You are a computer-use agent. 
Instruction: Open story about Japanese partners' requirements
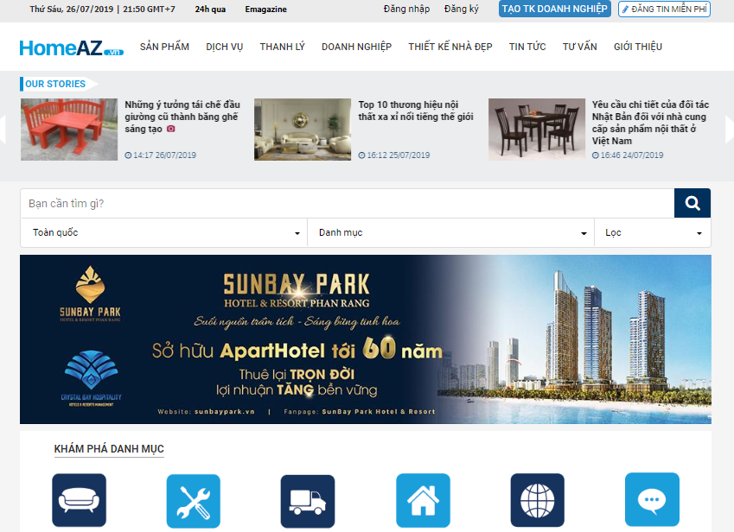650,123
